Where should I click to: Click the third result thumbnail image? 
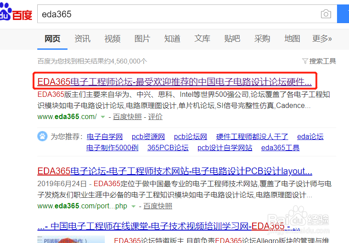pos(71,239)
